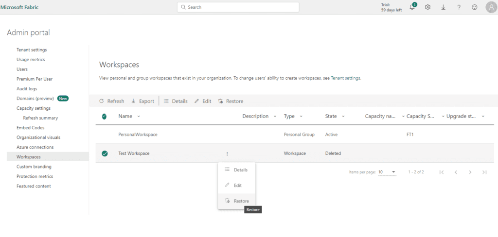
Task: Go to last page of results
Action: point(484,172)
